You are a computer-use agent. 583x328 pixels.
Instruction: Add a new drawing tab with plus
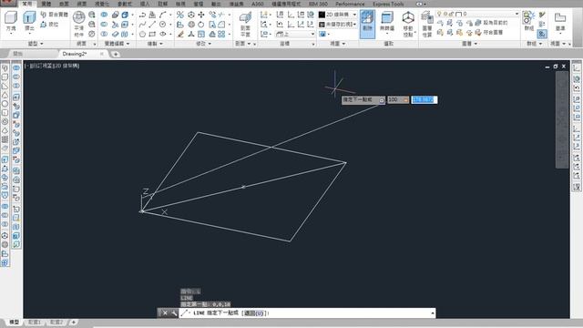[x=116, y=55]
